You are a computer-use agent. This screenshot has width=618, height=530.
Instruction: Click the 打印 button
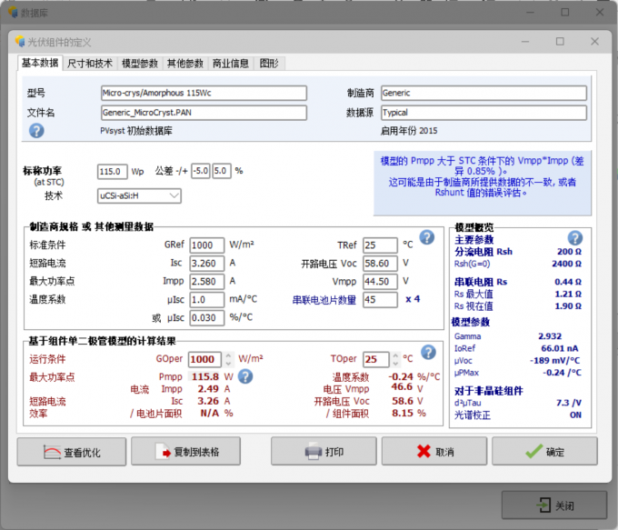click(x=324, y=452)
